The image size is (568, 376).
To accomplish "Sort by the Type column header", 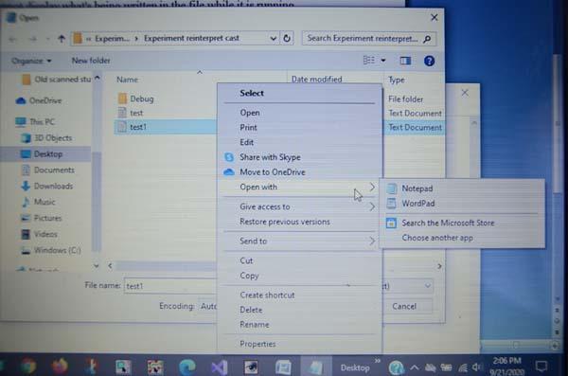I will (397, 80).
